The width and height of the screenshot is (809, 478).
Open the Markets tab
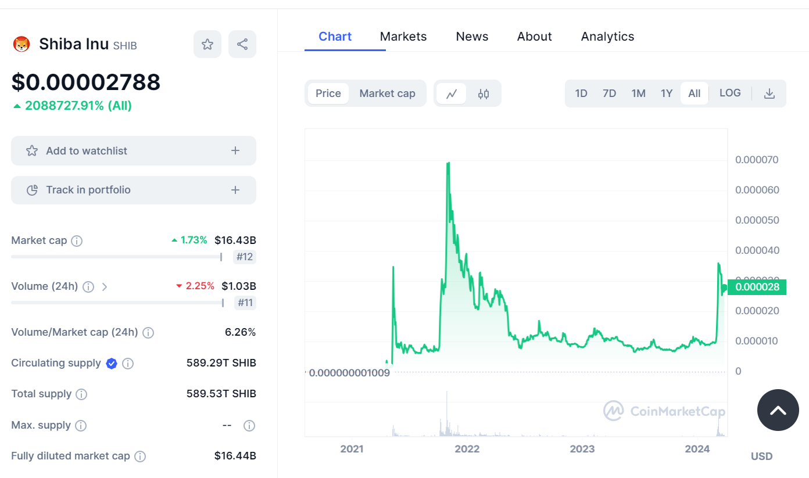(403, 37)
